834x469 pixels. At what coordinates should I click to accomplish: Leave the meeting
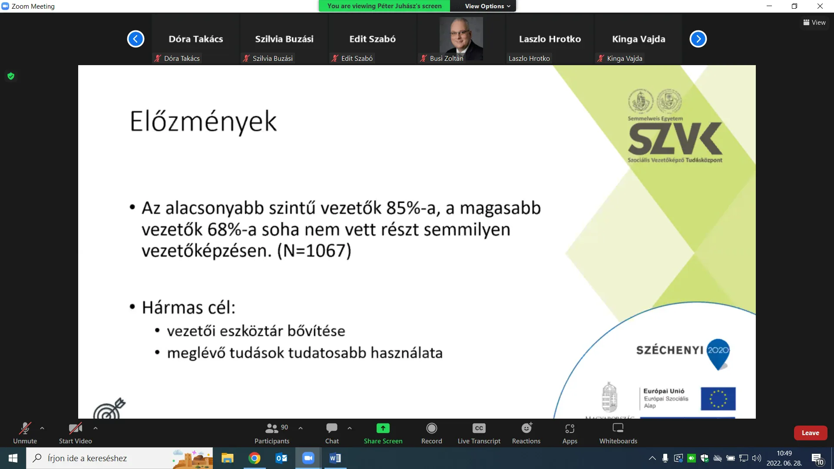[x=811, y=433]
